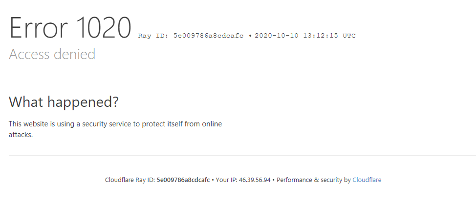
Task: Click the word attacks in the paragraph
Action: pos(20,135)
